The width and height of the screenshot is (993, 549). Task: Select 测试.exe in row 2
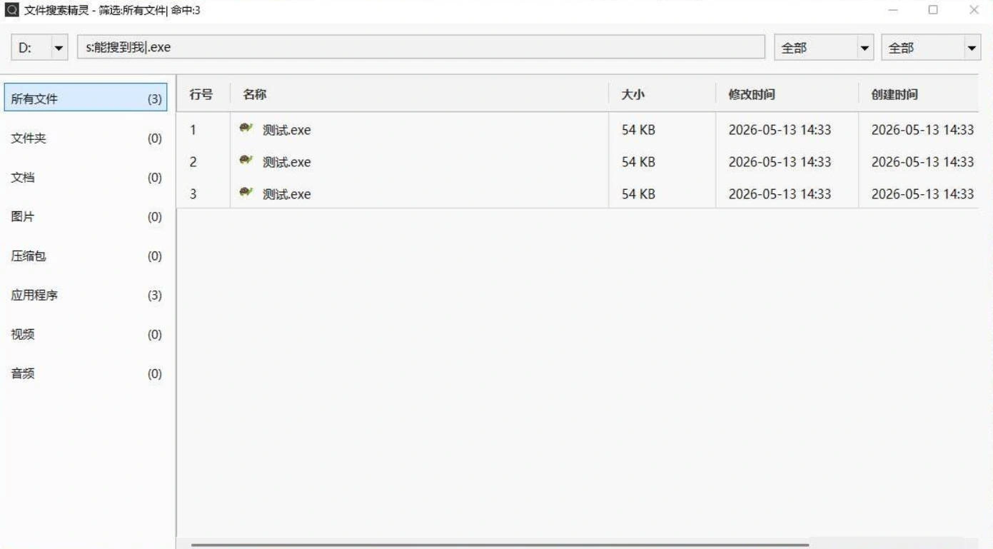(287, 162)
